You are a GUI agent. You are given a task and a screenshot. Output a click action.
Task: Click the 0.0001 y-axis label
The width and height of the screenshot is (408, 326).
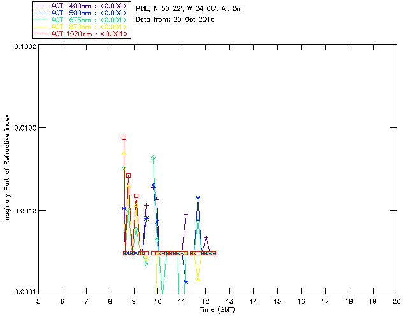[x=25, y=292]
